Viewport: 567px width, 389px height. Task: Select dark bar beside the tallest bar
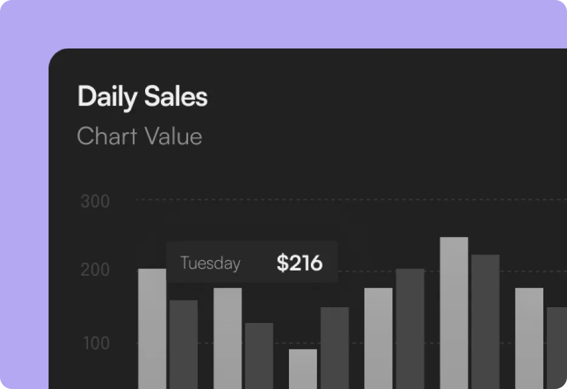[x=485, y=321]
